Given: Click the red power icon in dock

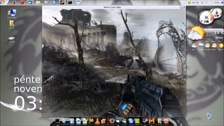Looking at the screenshot, I should (166, 121).
